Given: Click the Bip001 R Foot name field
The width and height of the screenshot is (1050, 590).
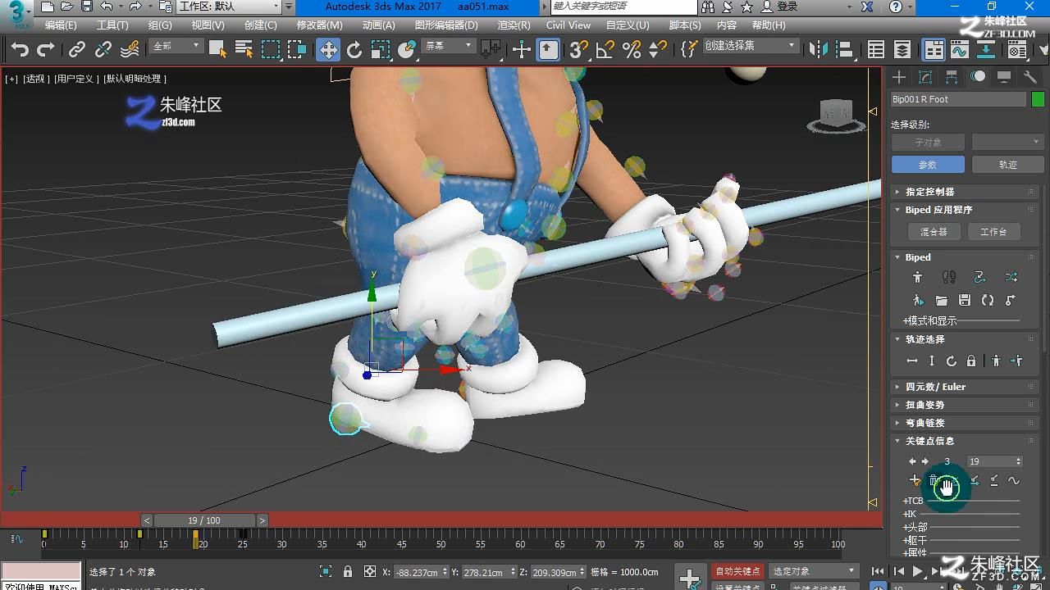Looking at the screenshot, I should (958, 99).
